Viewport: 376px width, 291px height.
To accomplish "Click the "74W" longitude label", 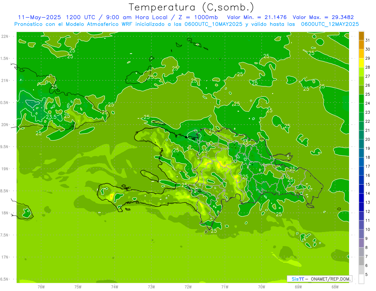I will pos(115,286).
